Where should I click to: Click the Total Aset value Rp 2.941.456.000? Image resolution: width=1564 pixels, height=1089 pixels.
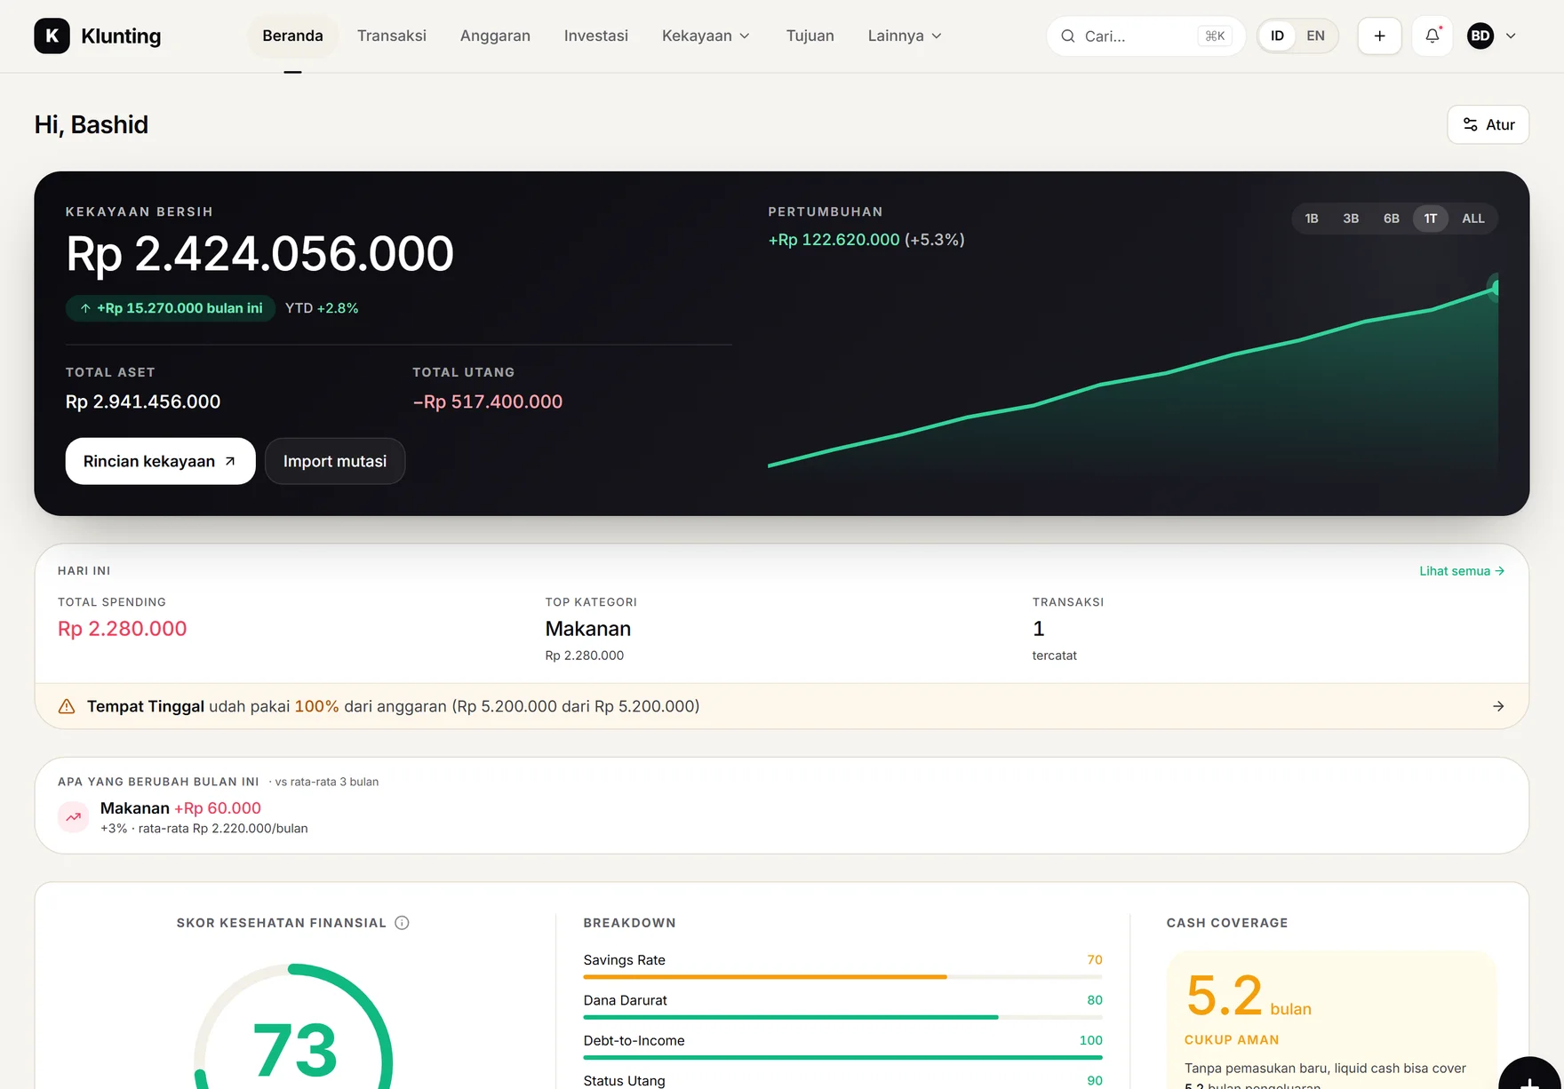[143, 401]
